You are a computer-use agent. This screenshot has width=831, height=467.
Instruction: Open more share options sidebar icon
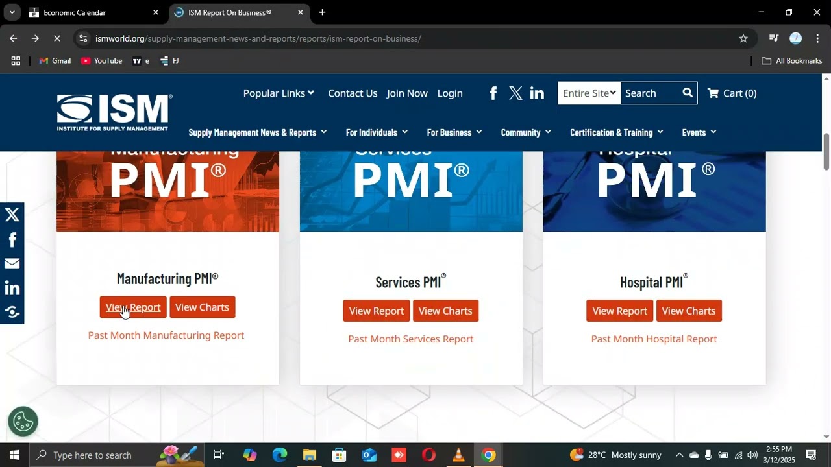coord(12,312)
